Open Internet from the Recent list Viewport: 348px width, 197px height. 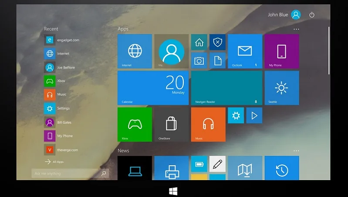coord(57,53)
